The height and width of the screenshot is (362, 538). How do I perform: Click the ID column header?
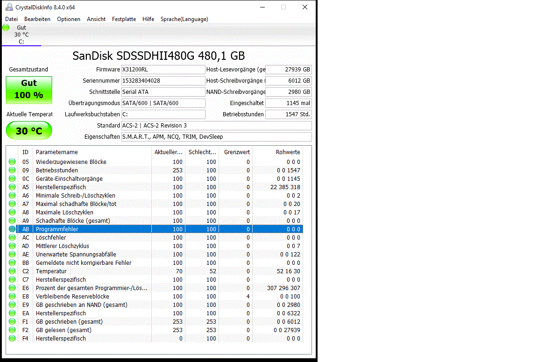tap(25, 152)
